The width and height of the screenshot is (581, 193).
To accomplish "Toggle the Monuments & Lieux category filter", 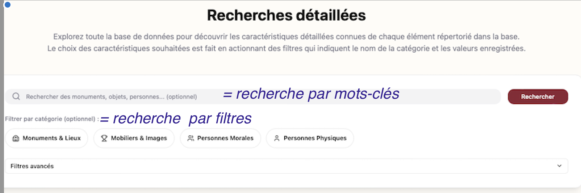I will click(47, 138).
